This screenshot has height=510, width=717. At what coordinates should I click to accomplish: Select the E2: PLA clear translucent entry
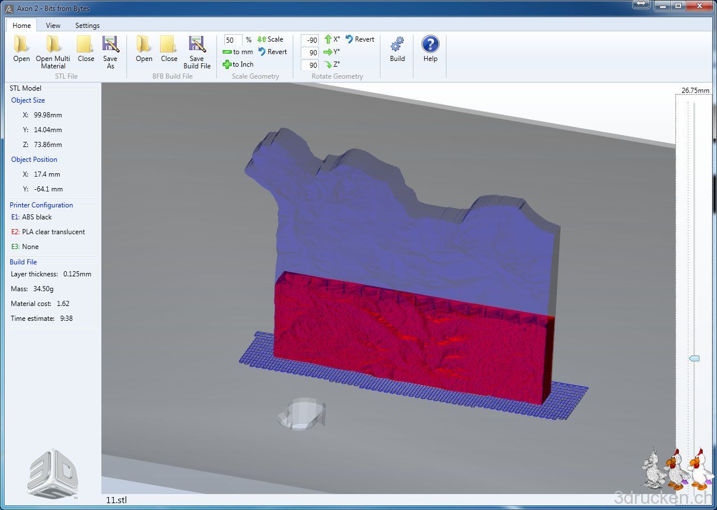coord(48,232)
